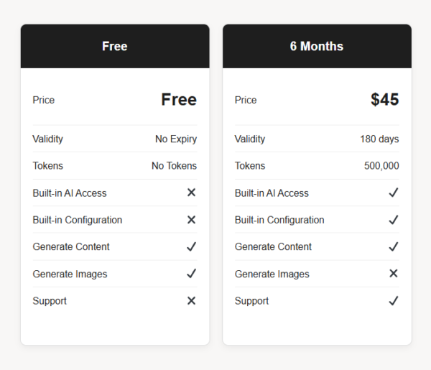The image size is (431, 370).
Task: Select the Free plan header
Action: (x=115, y=46)
